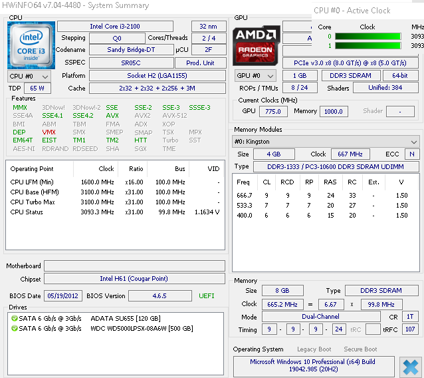The width and height of the screenshot is (424, 378).
Task: Click the greyed AES-NI feature label
Action: click(x=24, y=149)
